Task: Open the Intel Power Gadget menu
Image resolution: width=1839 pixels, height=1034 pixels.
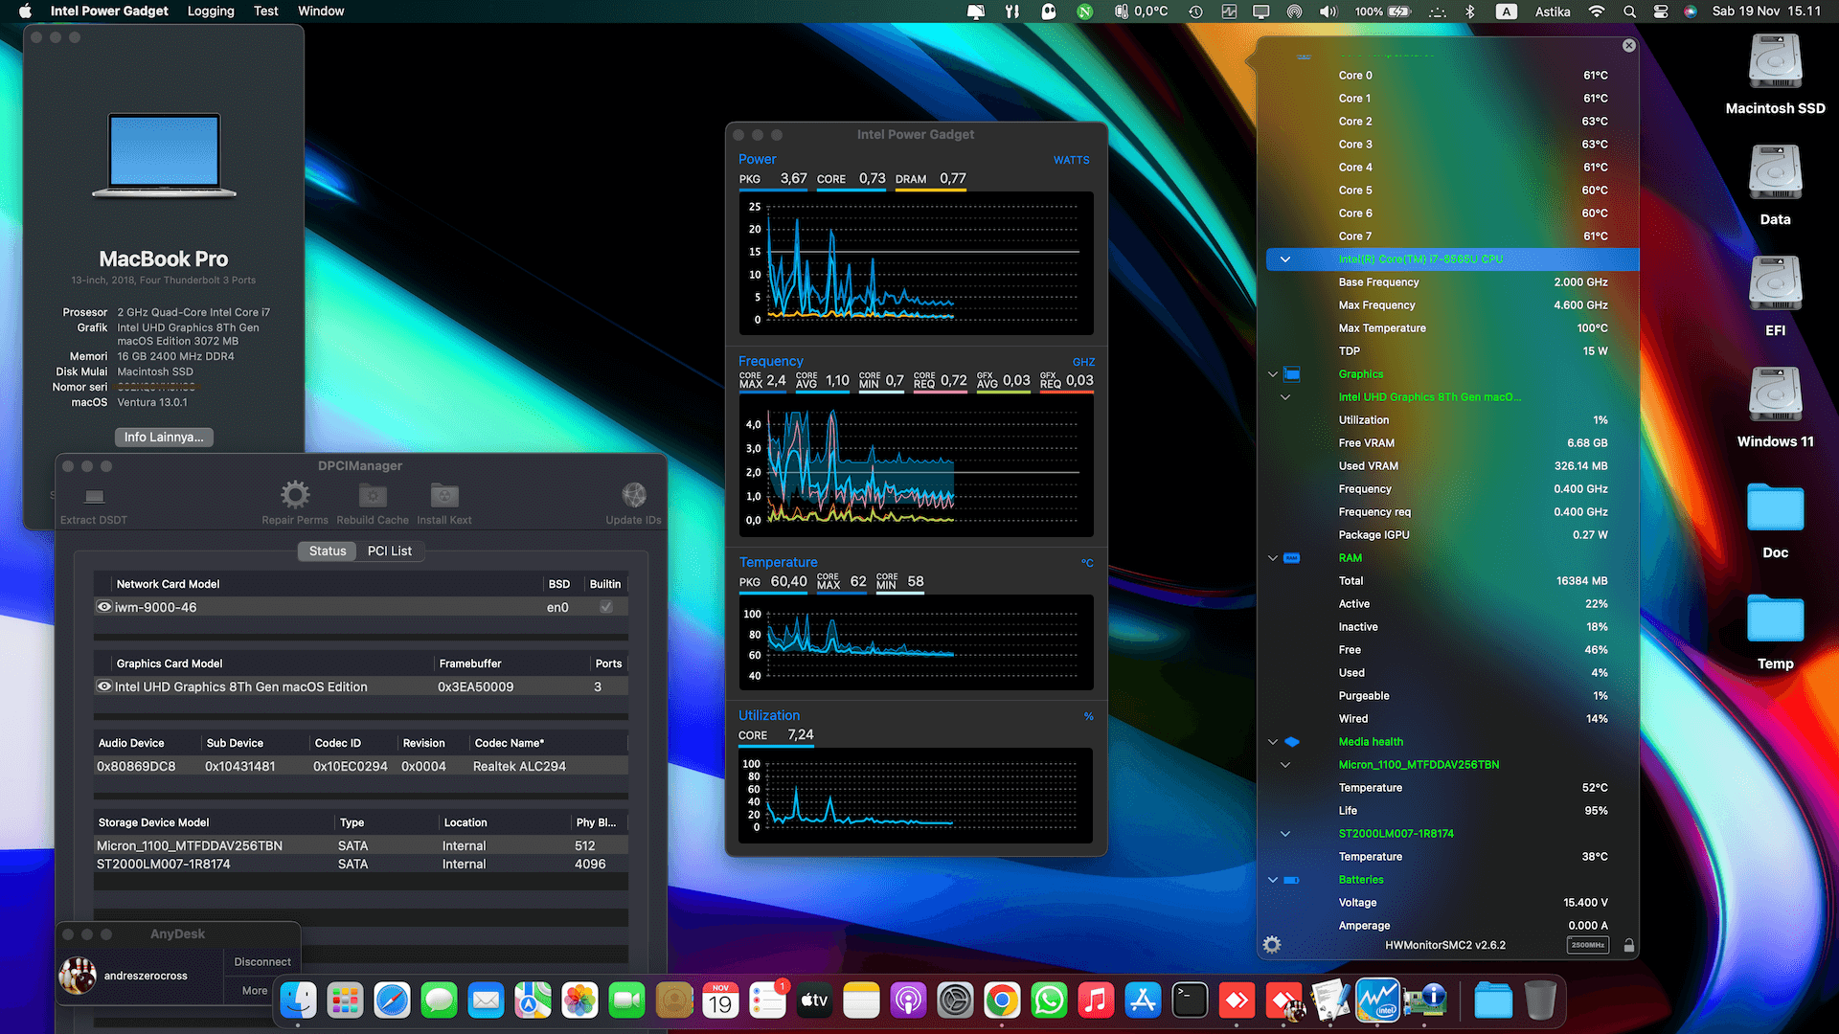Action: pyautogui.click(x=109, y=11)
